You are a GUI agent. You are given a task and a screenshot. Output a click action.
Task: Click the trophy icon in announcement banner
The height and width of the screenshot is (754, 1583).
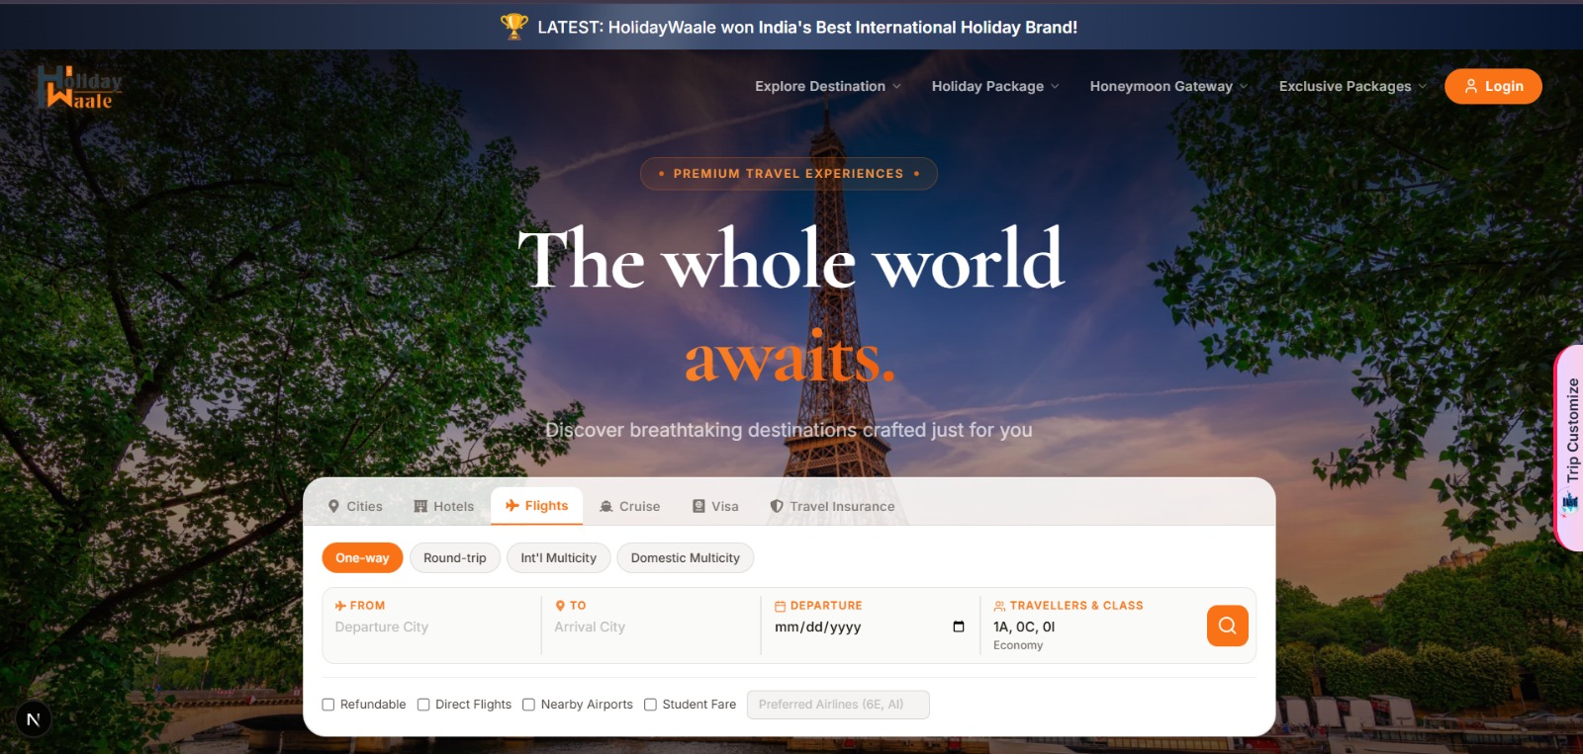[x=514, y=27]
